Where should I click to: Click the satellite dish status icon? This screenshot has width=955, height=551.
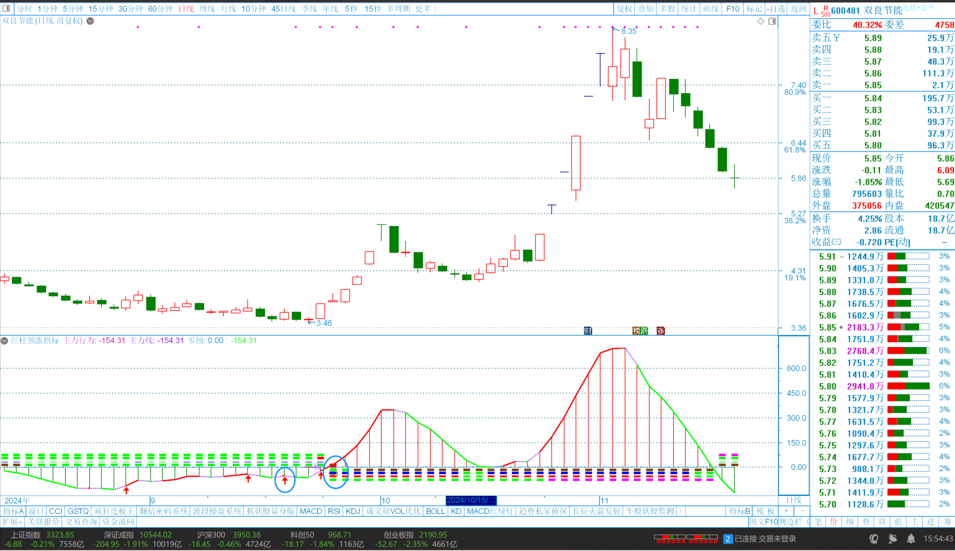click(x=892, y=539)
